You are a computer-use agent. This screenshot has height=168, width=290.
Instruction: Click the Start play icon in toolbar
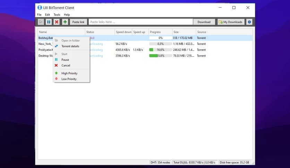point(41,22)
